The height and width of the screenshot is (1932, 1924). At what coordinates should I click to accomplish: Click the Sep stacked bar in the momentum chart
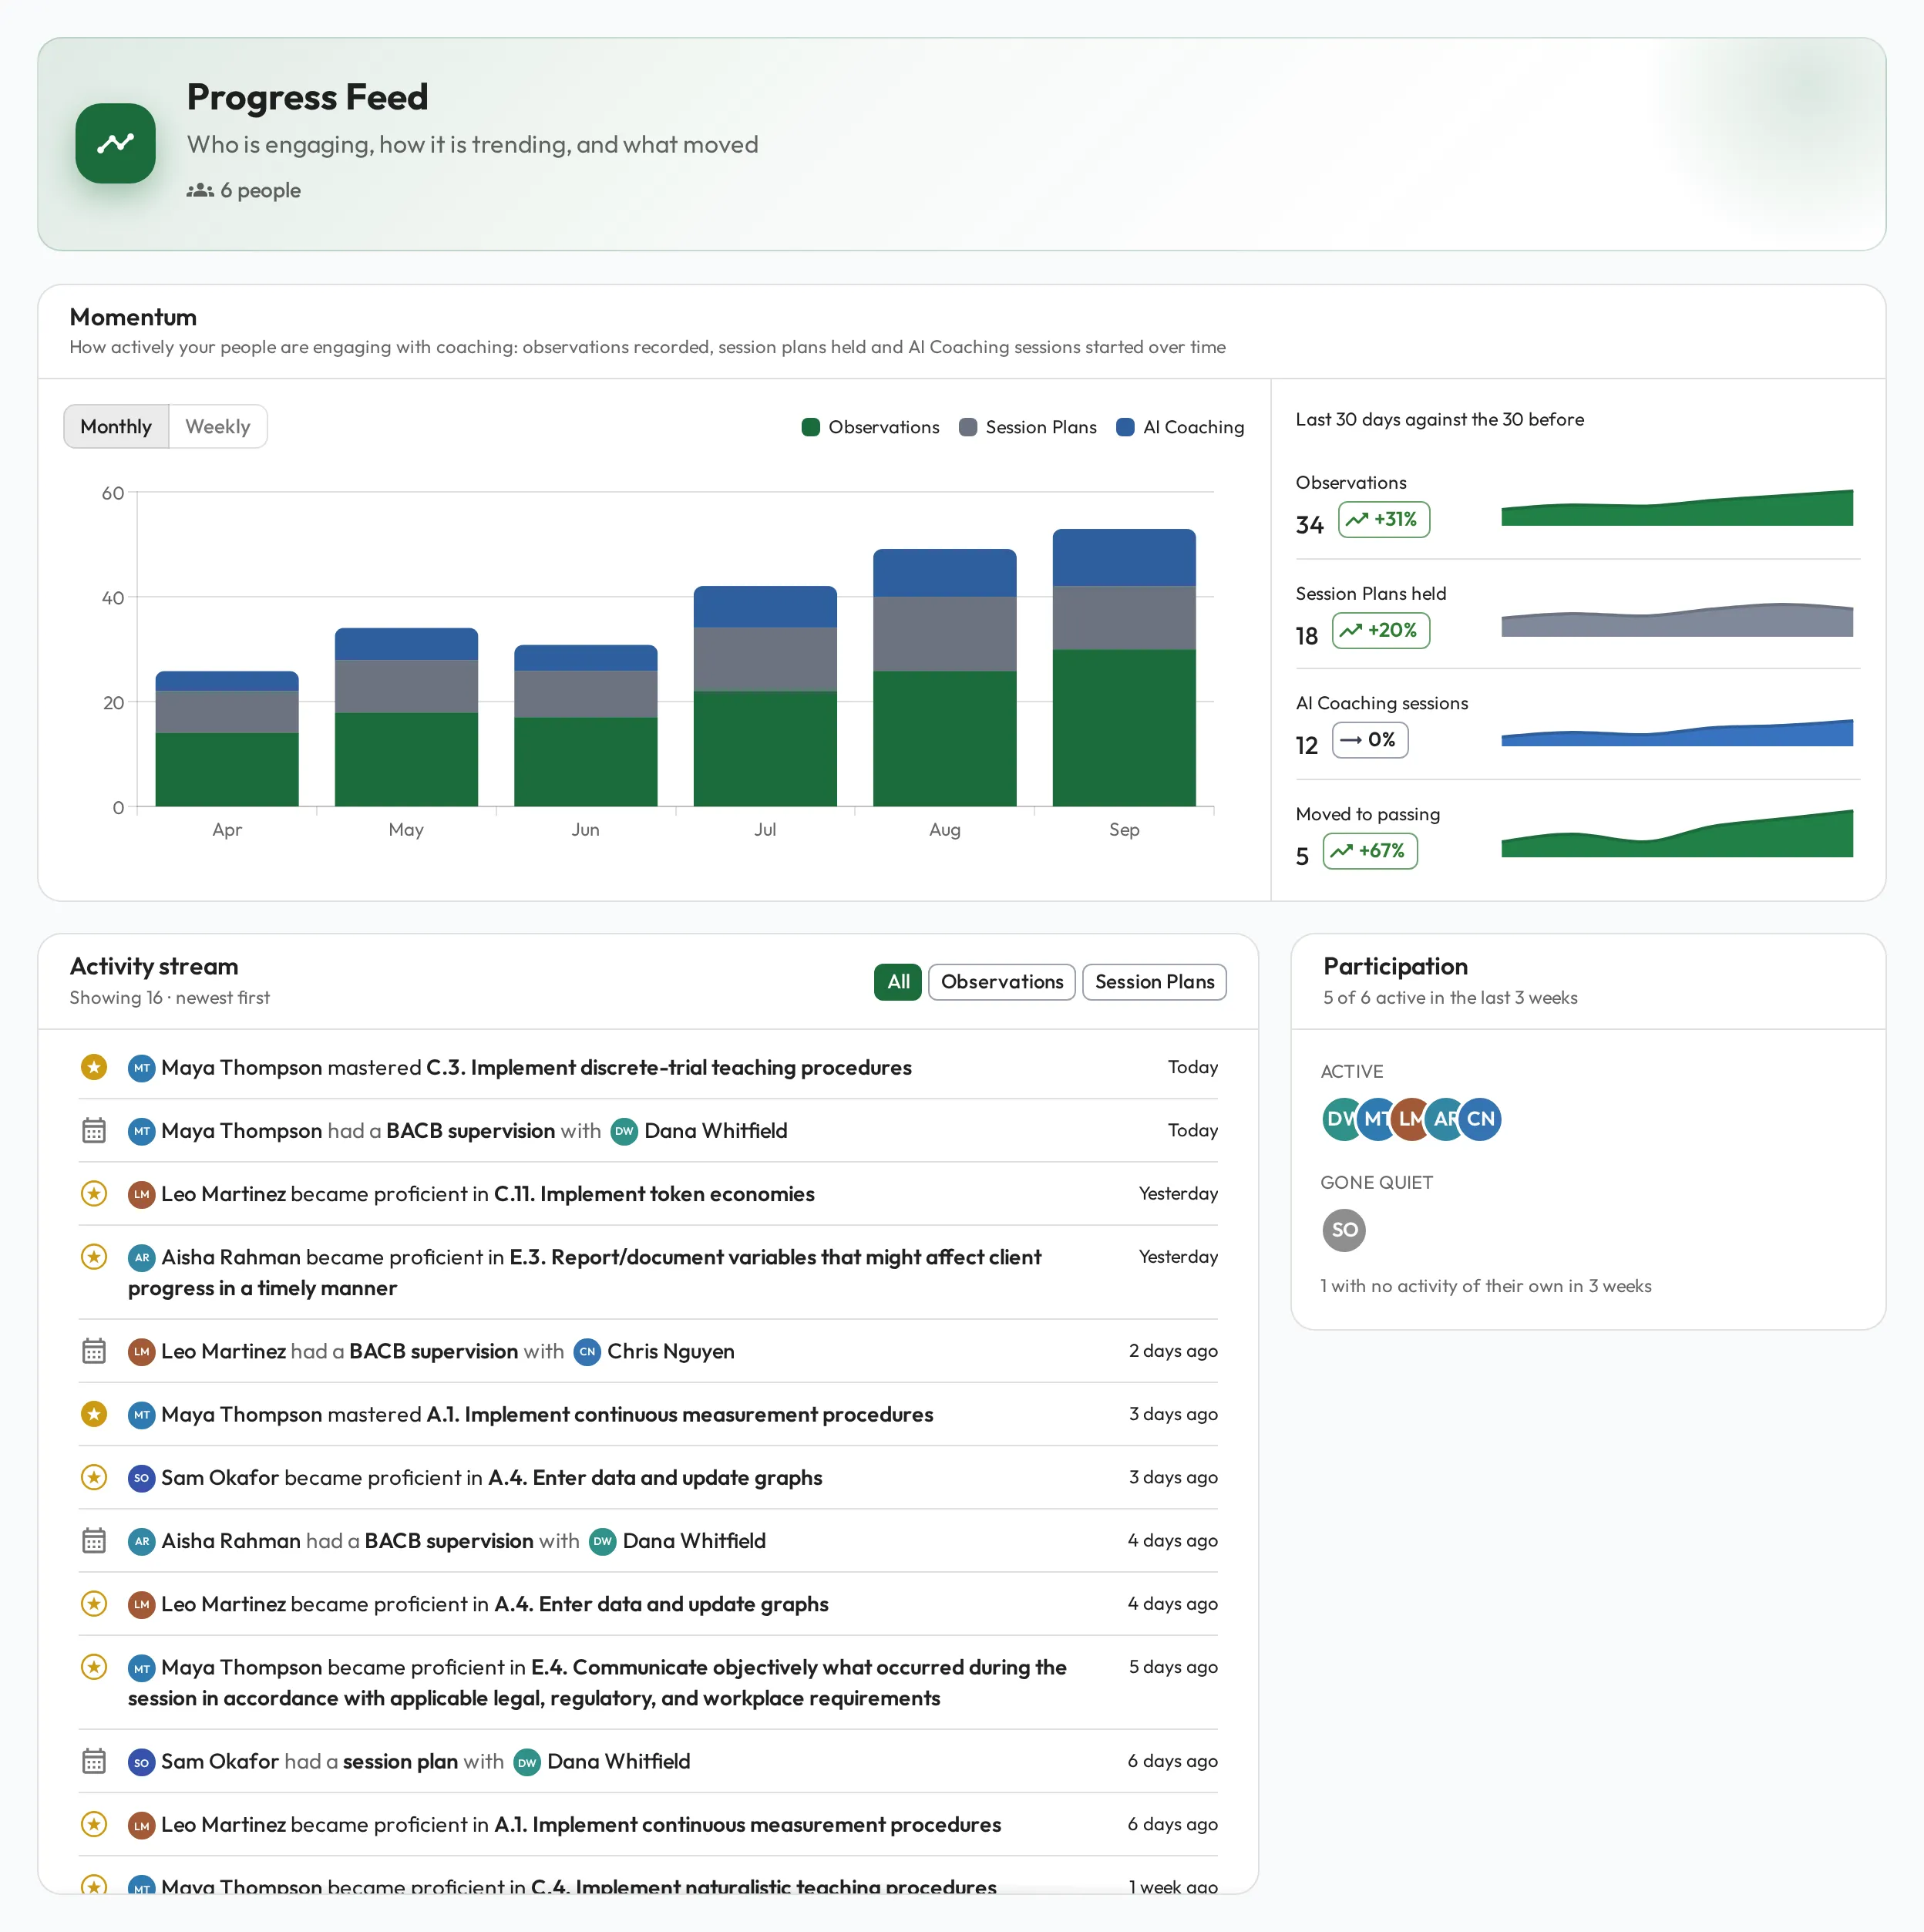pos(1124,667)
